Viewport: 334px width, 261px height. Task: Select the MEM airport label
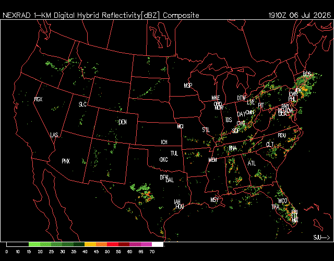point(212,160)
